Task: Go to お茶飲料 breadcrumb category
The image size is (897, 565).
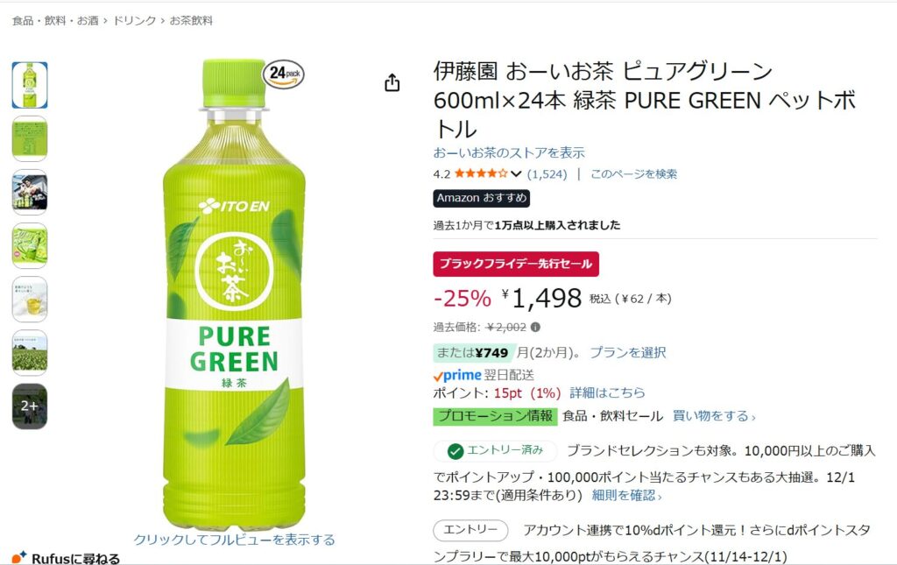Action: tap(191, 20)
